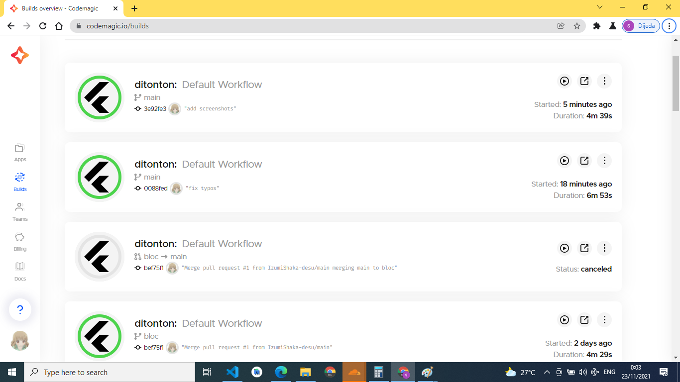The image size is (680, 382).
Task: Click the Codemagic logo in sidebar
Action: point(20,55)
